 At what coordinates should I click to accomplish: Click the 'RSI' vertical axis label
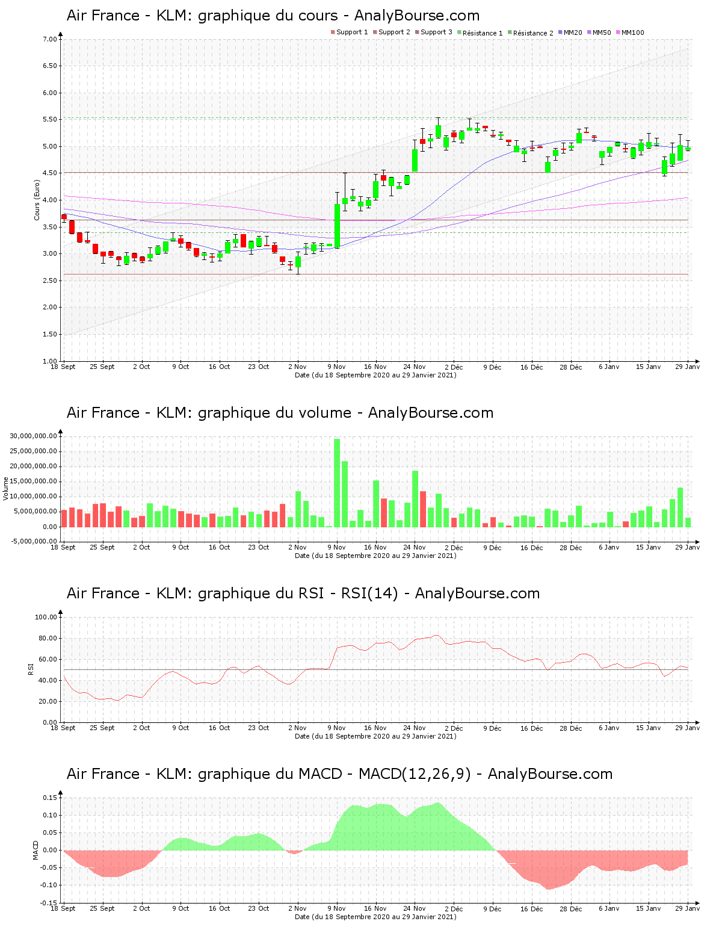31,669
